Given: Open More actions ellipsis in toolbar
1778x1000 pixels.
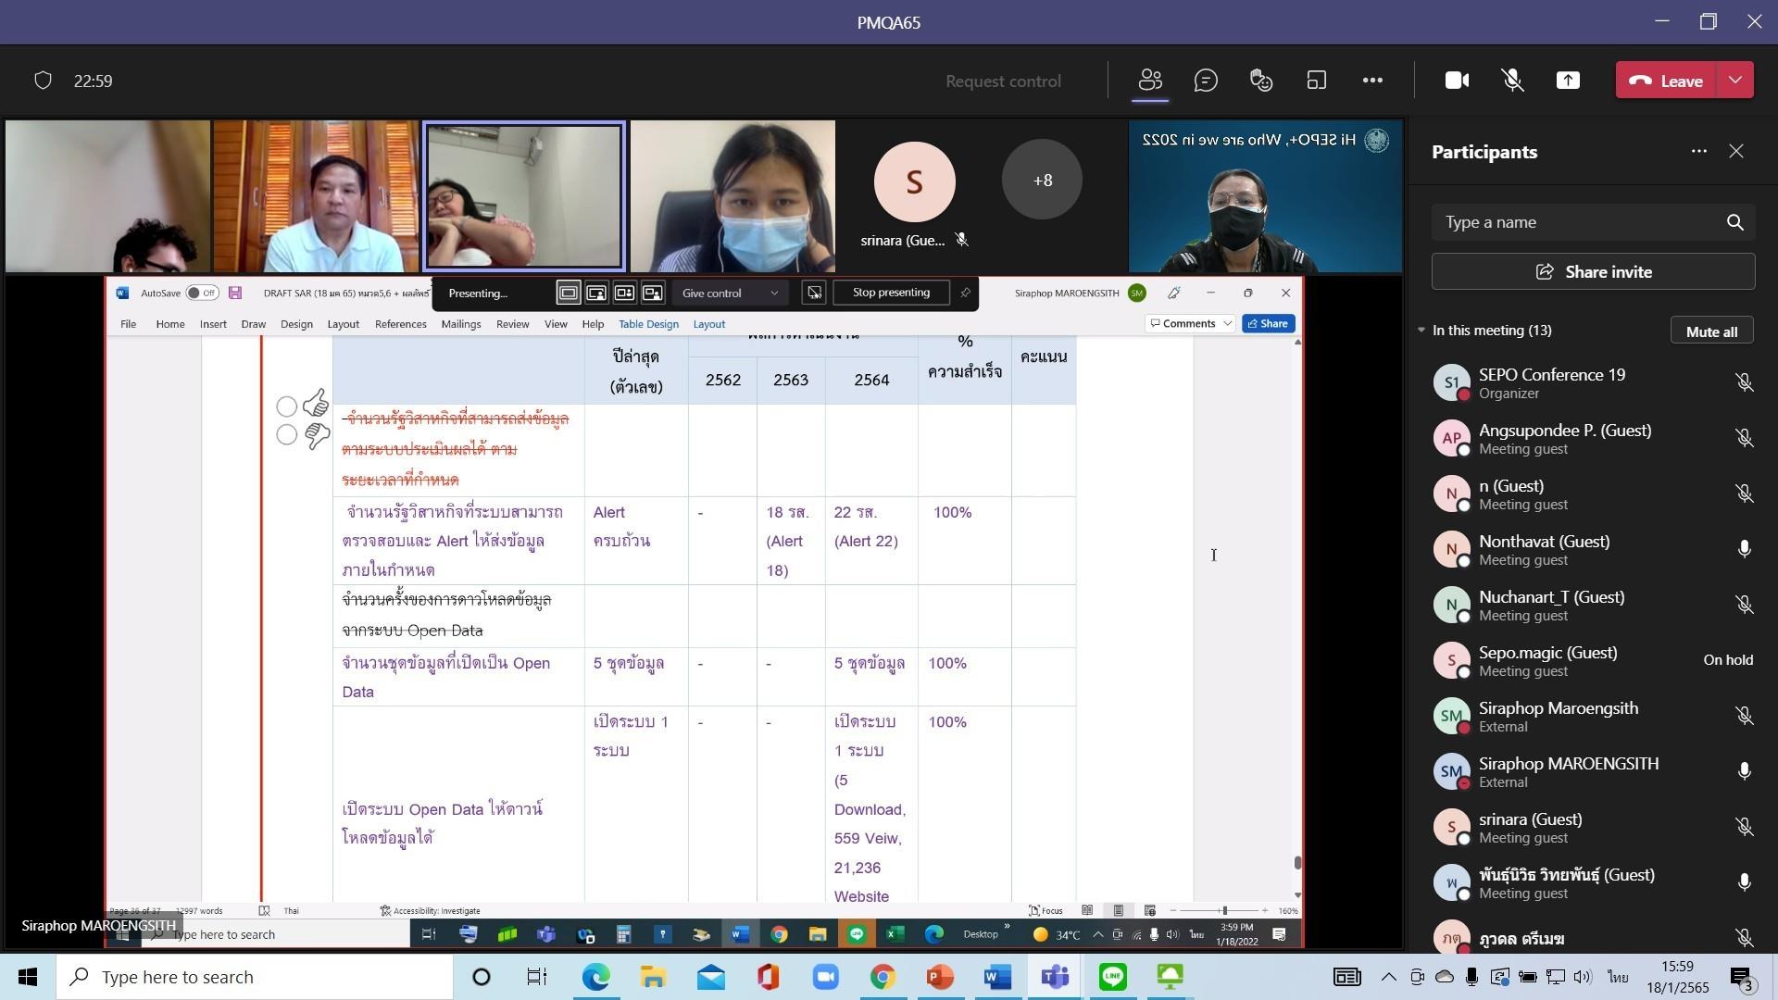Looking at the screenshot, I should tap(1372, 81).
